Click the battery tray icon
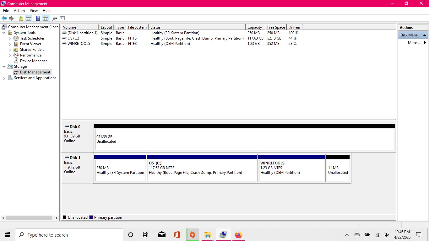429x241 pixels. (x=367, y=235)
